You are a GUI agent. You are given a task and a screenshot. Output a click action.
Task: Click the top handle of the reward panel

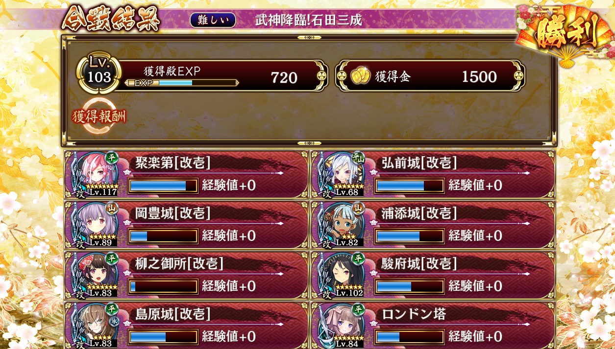(309, 38)
